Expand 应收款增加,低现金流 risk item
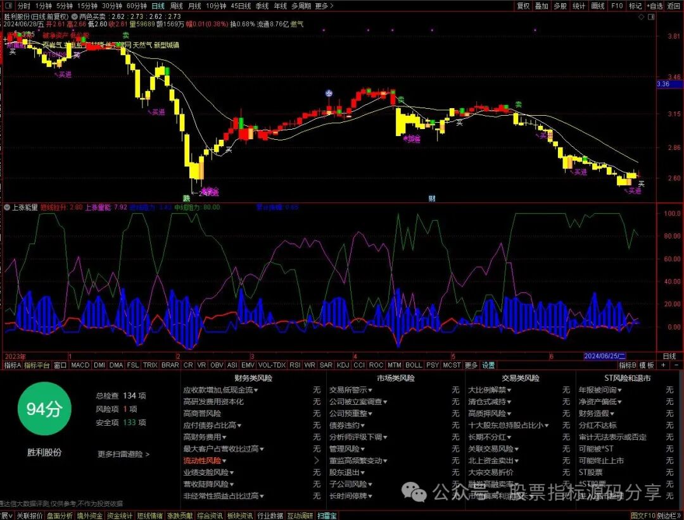The width and height of the screenshot is (684, 520). point(221,390)
